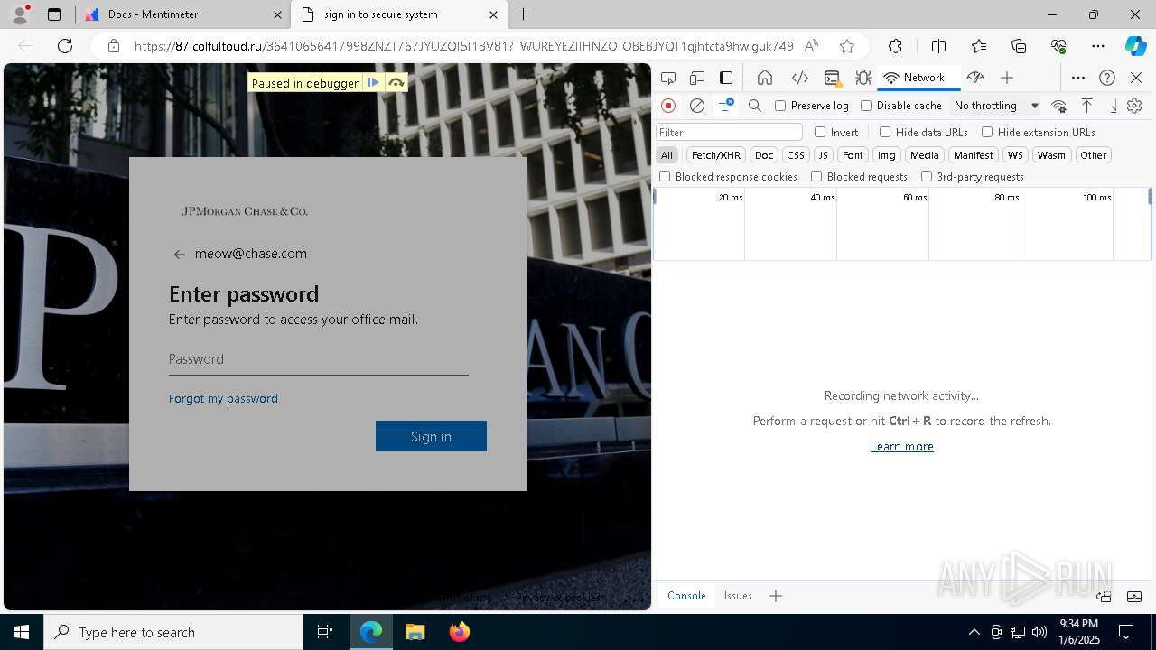
Task: Focus the Password input field
Action: [x=318, y=359]
